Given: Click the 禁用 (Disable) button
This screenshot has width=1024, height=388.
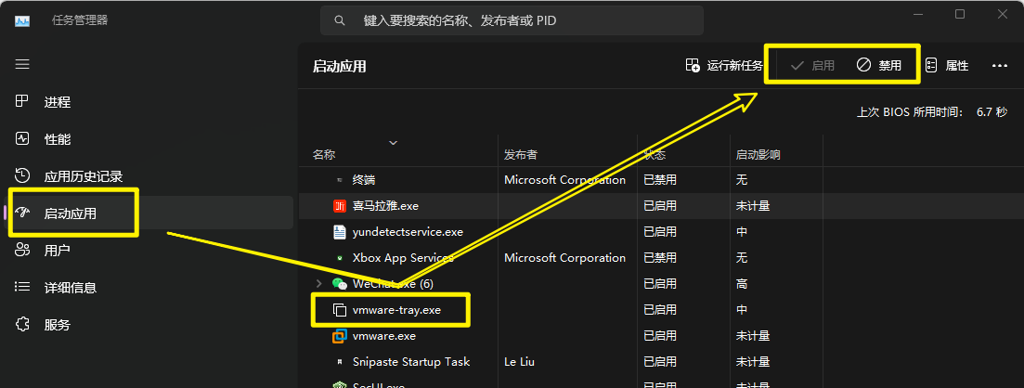Looking at the screenshot, I should click(878, 65).
